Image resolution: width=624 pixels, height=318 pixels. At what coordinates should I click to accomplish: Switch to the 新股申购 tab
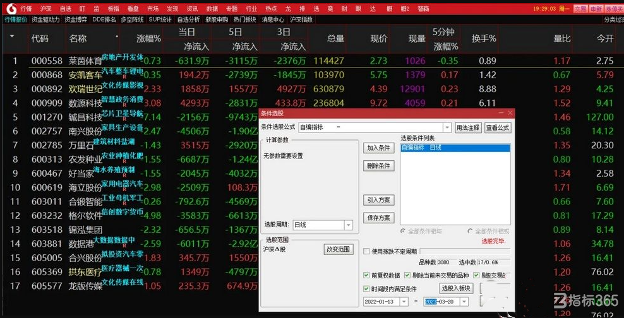(217, 19)
